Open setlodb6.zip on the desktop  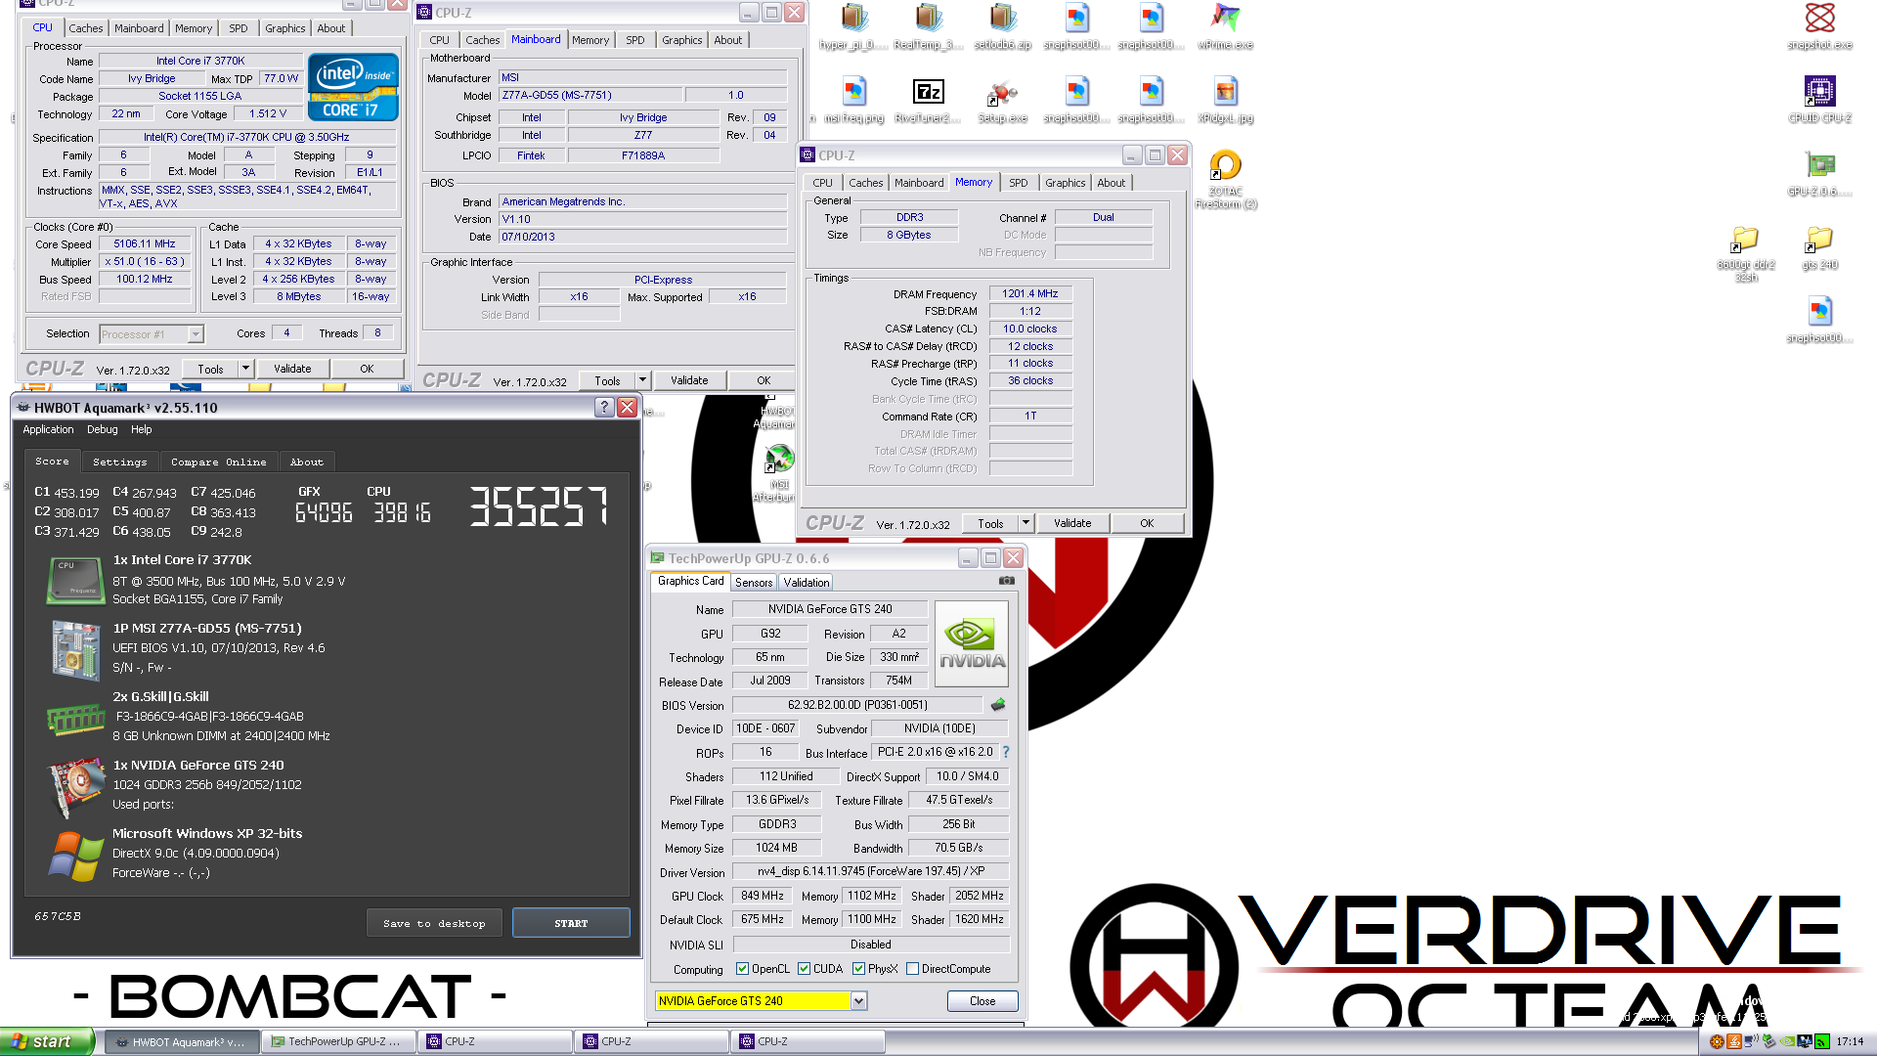click(1002, 27)
